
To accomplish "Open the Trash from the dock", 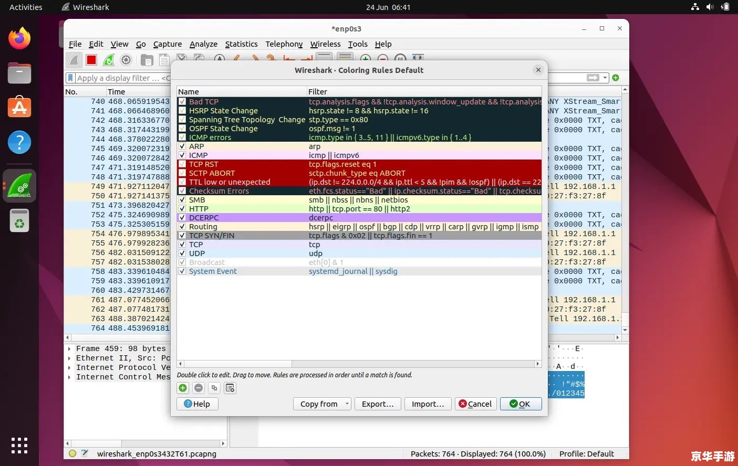I will (19, 220).
